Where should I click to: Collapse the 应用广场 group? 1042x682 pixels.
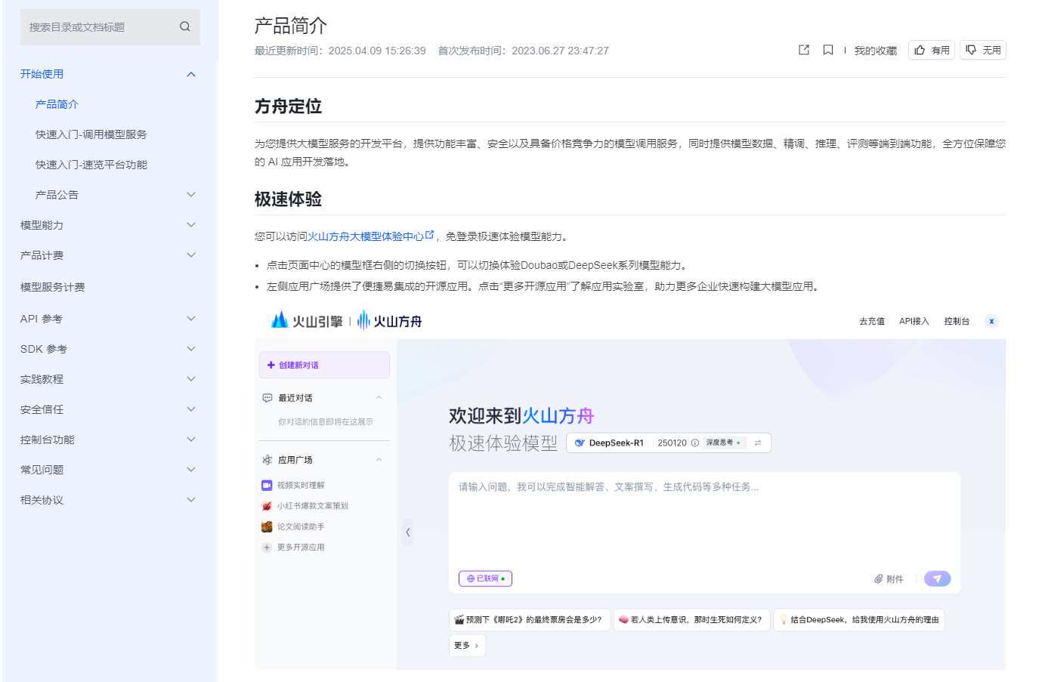(379, 460)
